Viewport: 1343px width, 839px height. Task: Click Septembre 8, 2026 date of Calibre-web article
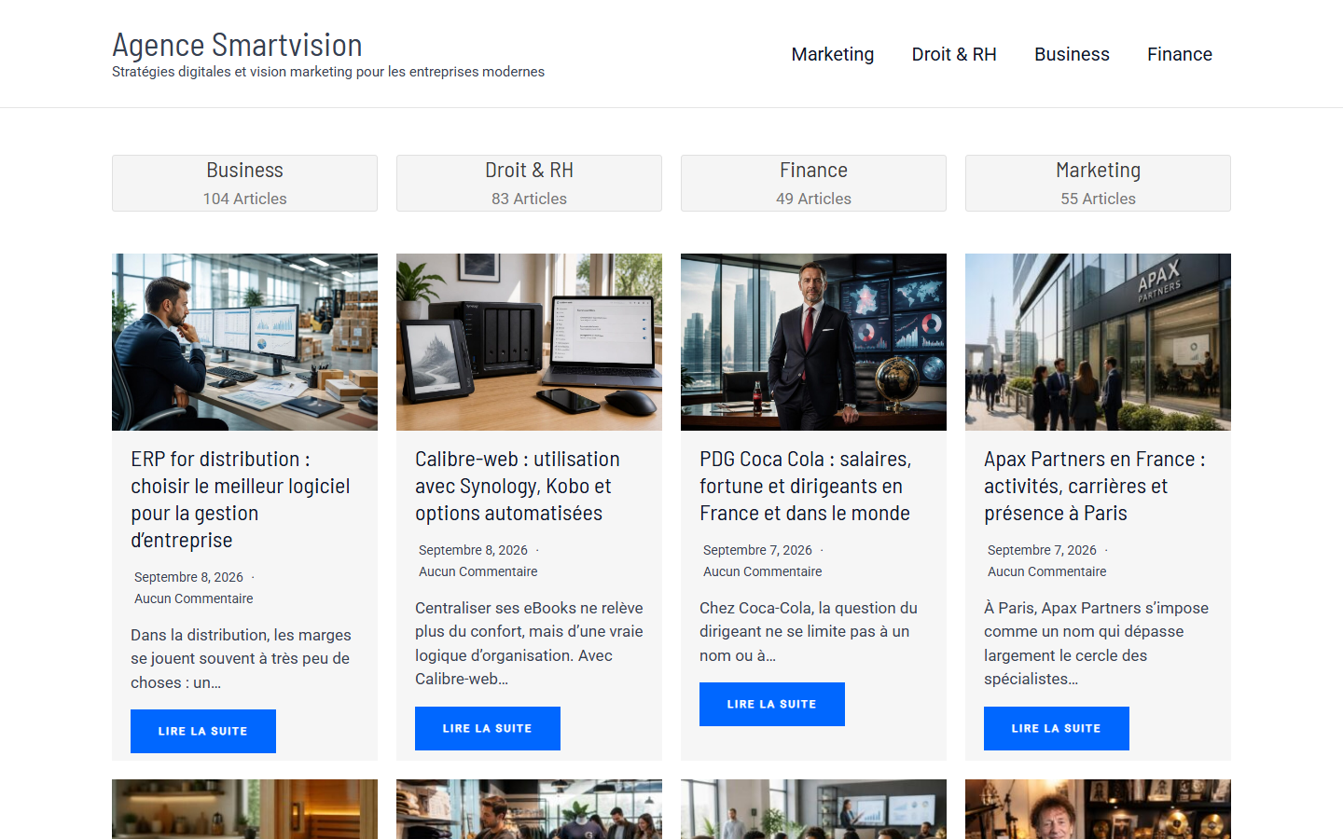coord(473,550)
